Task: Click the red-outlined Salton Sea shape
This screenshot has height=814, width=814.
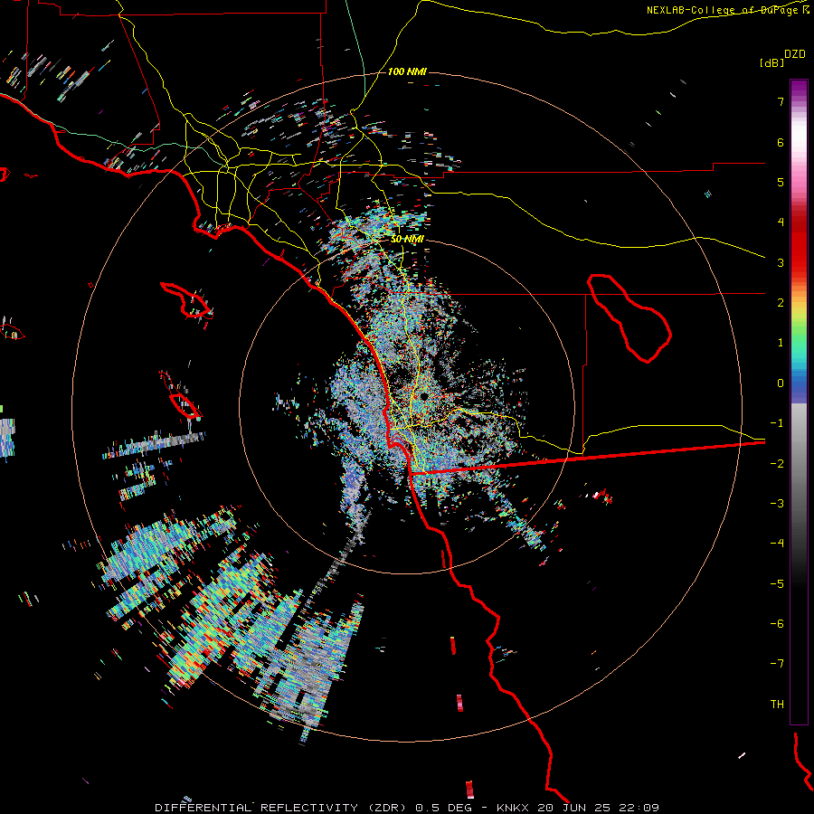Action: [x=629, y=318]
